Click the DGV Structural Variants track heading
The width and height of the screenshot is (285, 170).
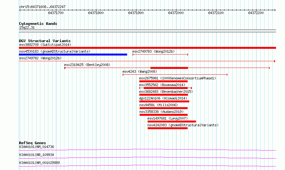[45, 41]
